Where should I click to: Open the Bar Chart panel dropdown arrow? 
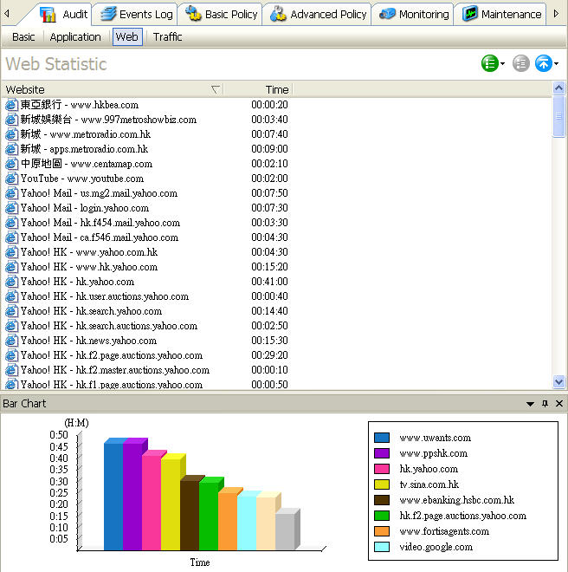530,404
